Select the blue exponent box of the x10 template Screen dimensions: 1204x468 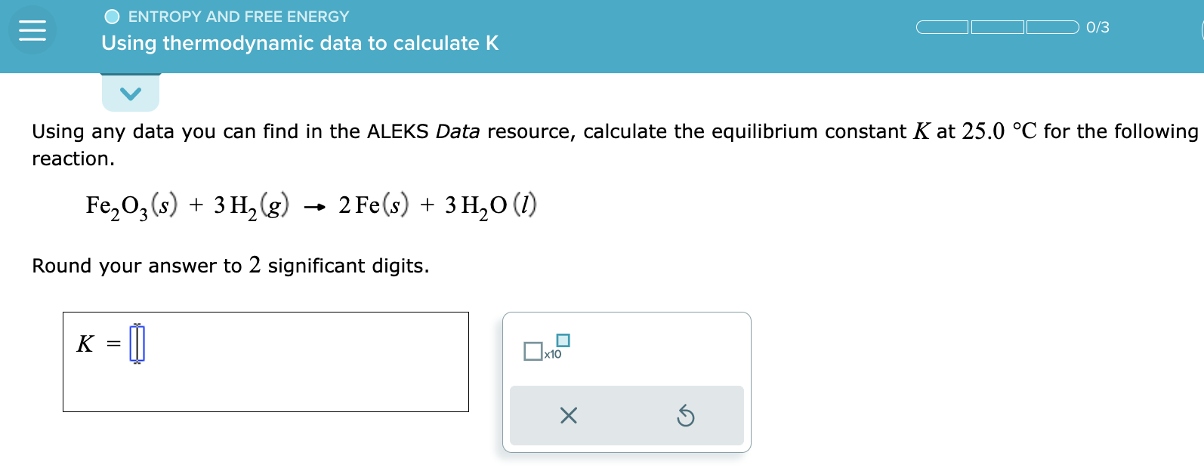point(563,340)
